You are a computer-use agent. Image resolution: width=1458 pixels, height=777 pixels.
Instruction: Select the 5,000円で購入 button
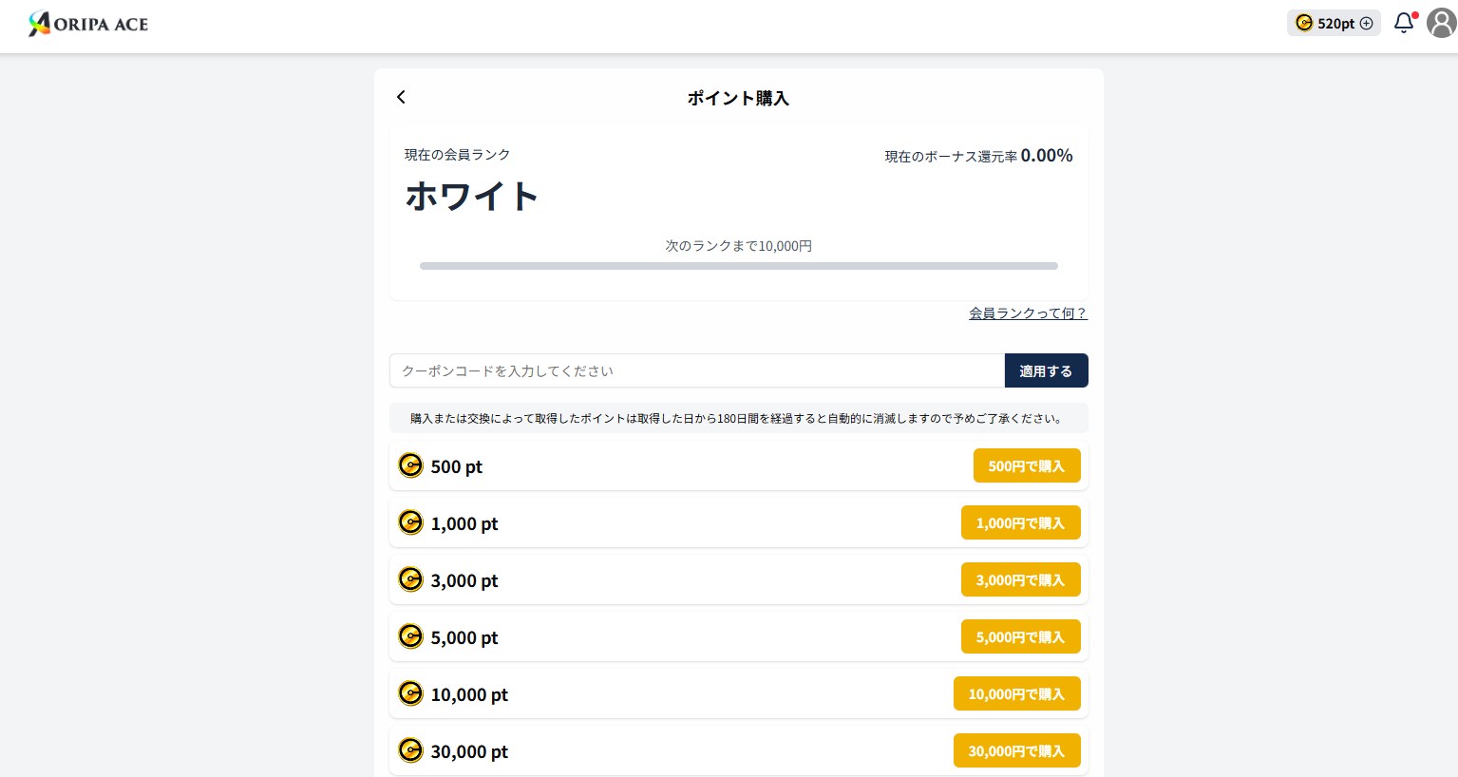click(1020, 636)
